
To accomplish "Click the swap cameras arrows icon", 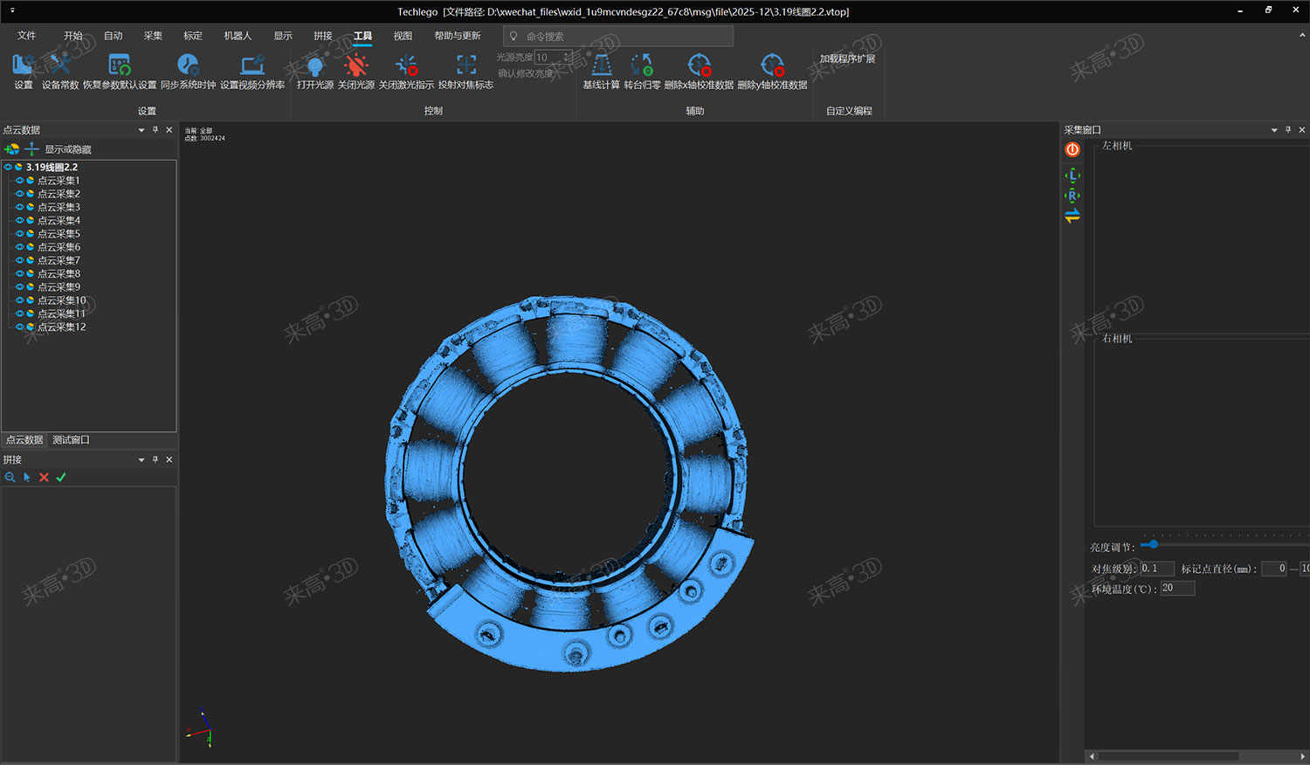I will tap(1072, 216).
